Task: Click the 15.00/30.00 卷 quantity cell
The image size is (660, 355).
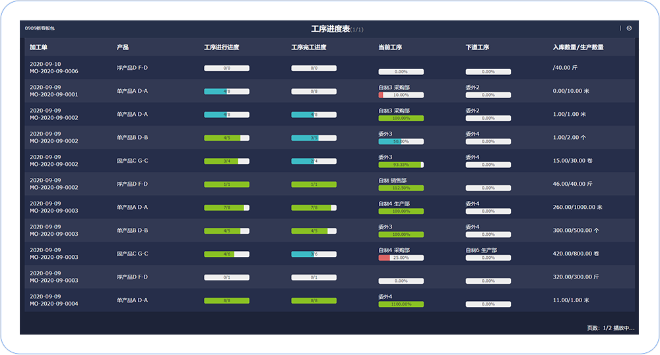Action: coord(572,161)
